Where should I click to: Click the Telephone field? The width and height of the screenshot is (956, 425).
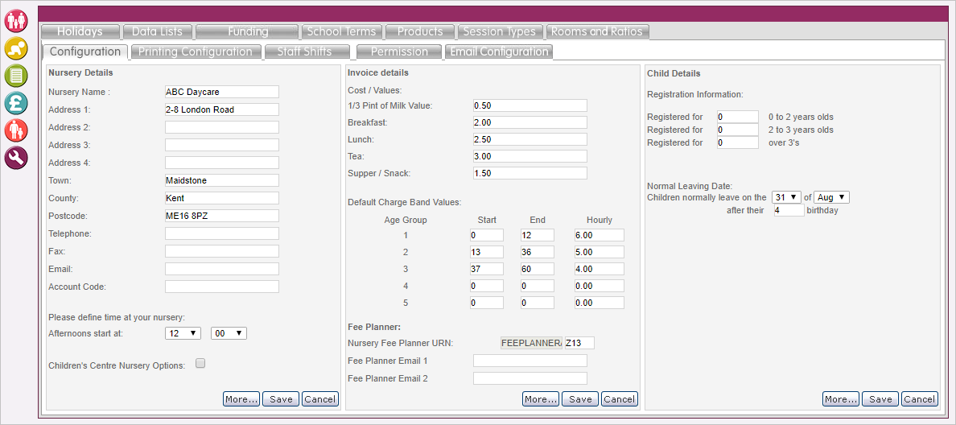click(x=222, y=233)
